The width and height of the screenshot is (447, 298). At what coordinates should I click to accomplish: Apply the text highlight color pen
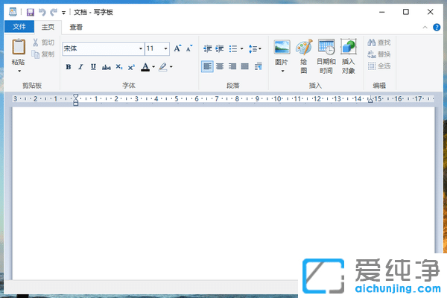pos(163,67)
